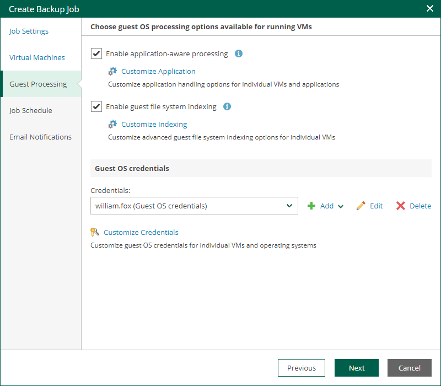Disable application-aware processing checkbox

[x=96, y=53]
